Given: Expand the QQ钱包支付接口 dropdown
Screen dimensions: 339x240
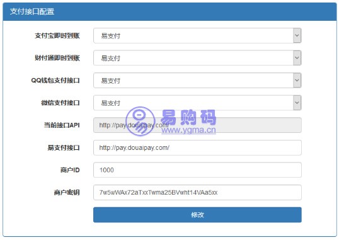Looking at the screenshot, I should (x=197, y=81).
